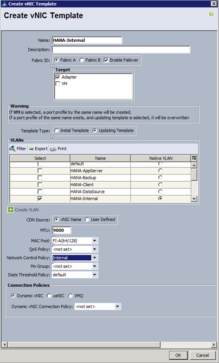Image resolution: width=219 pixels, height=363 pixels.
Task: Click the Description input field
Action: [x=121, y=50]
